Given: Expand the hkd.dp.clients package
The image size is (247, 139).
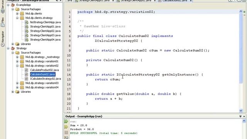Looking at the screenshot, I should point(17,14).
